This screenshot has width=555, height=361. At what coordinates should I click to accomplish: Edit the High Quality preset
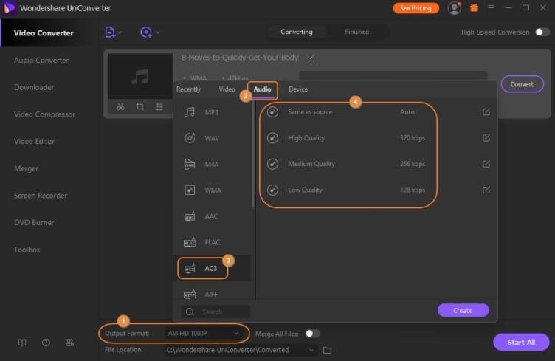486,137
